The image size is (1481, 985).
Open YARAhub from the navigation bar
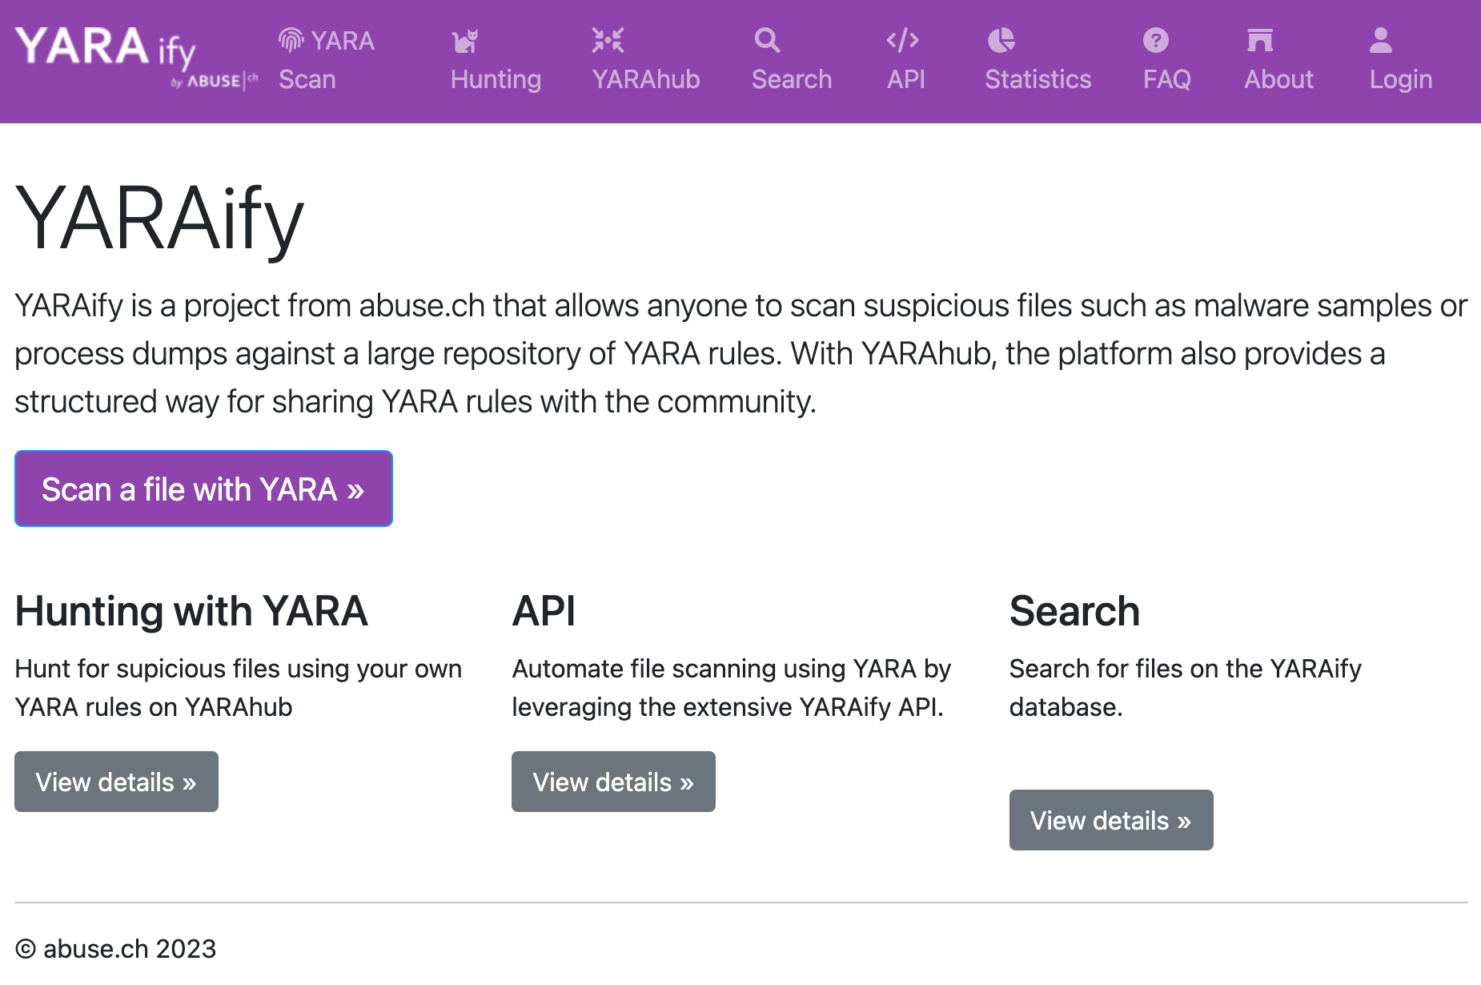point(646,60)
